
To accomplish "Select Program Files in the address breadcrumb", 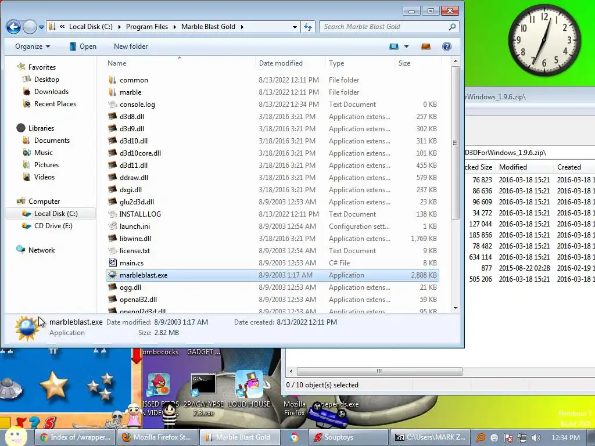I will [147, 27].
